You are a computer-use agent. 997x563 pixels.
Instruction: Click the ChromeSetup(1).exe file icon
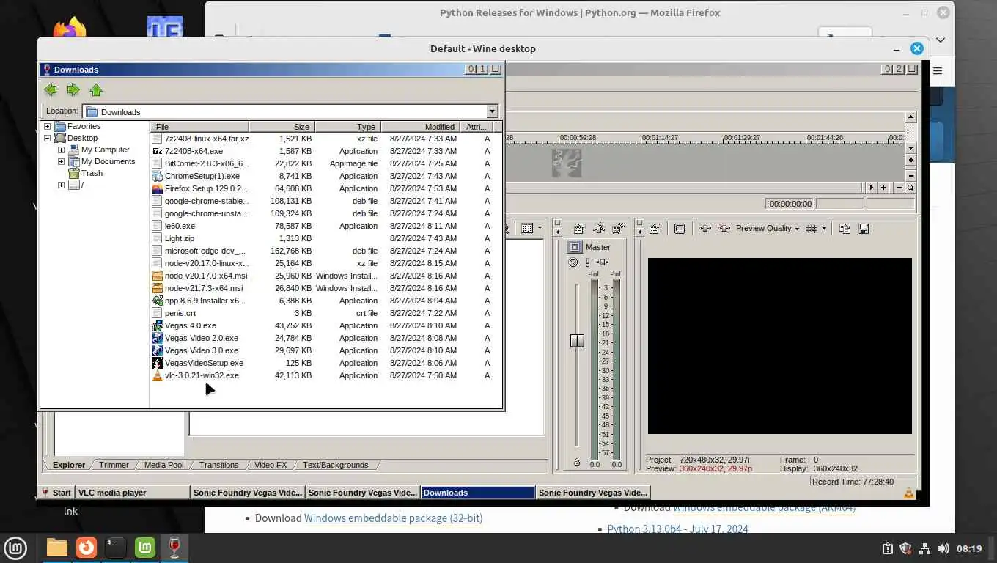tap(157, 176)
